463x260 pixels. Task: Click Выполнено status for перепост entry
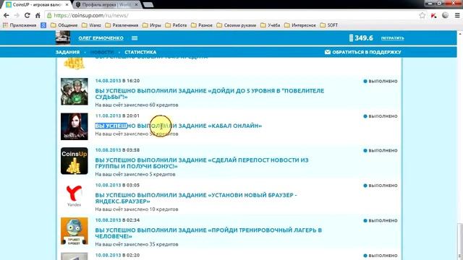pyautogui.click(x=381, y=150)
